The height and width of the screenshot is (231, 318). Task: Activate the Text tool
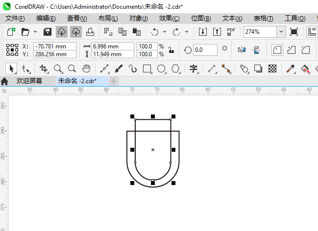coord(194,69)
